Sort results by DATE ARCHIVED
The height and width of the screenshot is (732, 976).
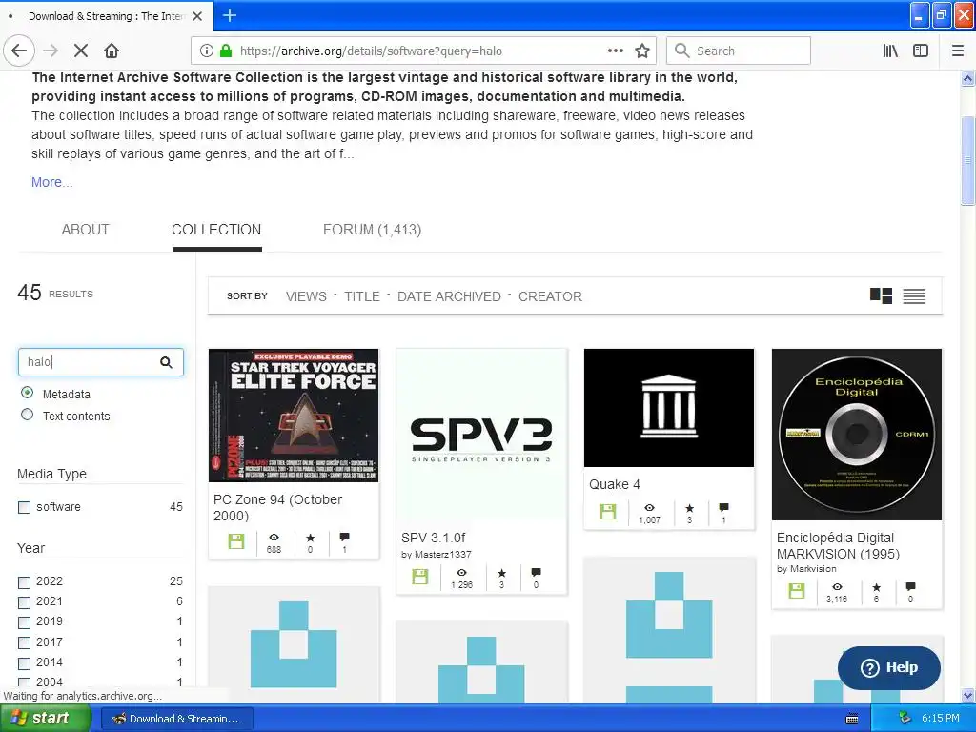pos(449,297)
